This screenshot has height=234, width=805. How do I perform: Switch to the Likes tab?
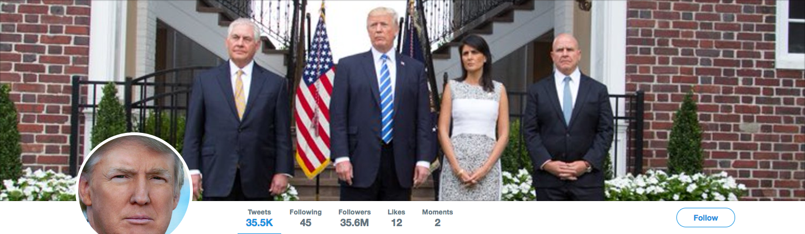coord(396,218)
